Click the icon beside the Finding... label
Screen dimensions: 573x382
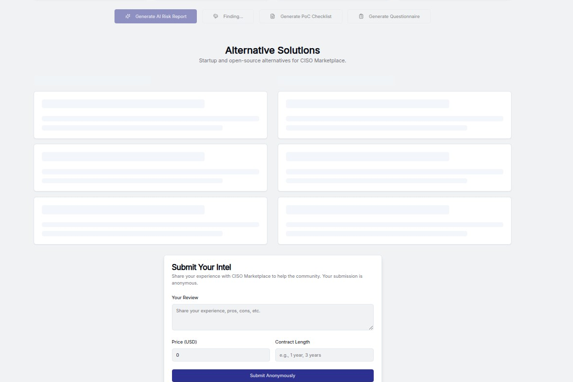(x=216, y=17)
